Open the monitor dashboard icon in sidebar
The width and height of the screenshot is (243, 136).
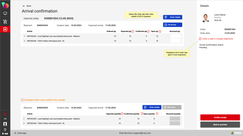pos(5,14)
